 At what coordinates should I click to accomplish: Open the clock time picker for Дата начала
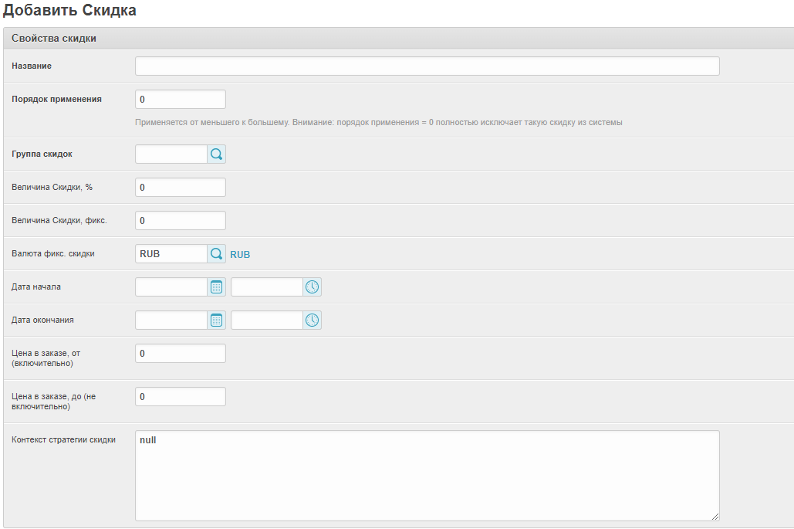312,287
